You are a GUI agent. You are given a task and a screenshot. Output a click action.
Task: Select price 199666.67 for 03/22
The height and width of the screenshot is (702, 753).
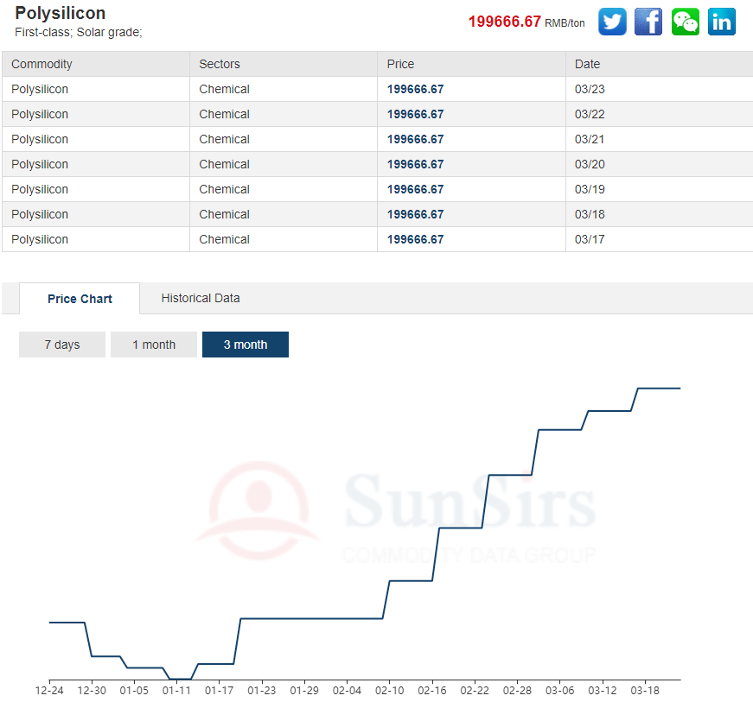(x=415, y=114)
